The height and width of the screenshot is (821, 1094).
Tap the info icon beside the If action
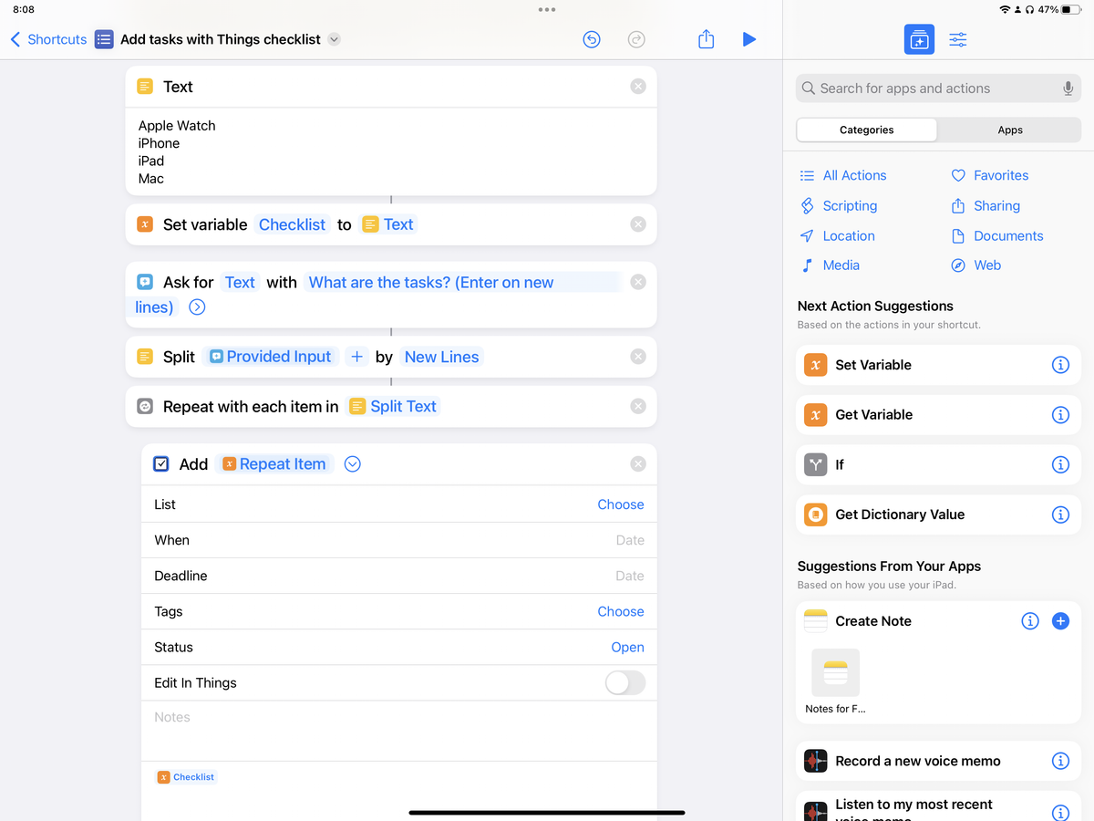[1060, 464]
